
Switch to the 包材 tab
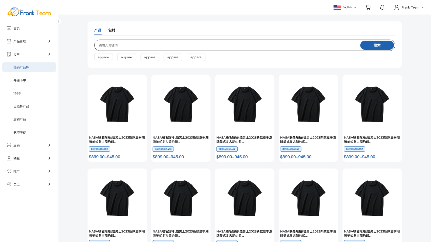112,30
